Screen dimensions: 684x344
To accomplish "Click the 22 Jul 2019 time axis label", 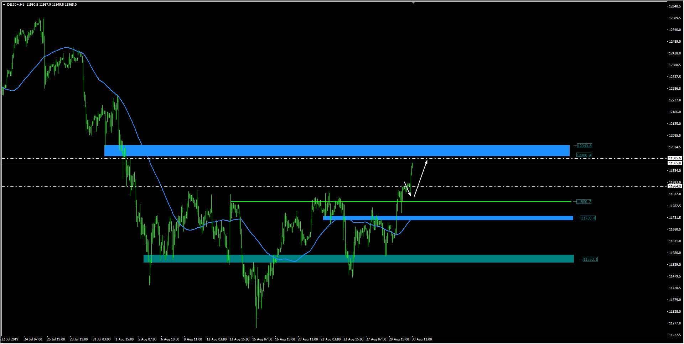I will click(10, 339).
